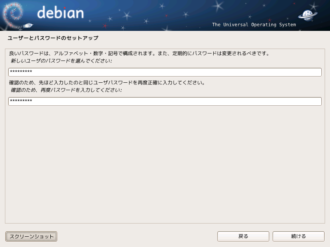Screen dimensions: 330x247
Task: Click asterisks in the first password field
Action: point(21,71)
